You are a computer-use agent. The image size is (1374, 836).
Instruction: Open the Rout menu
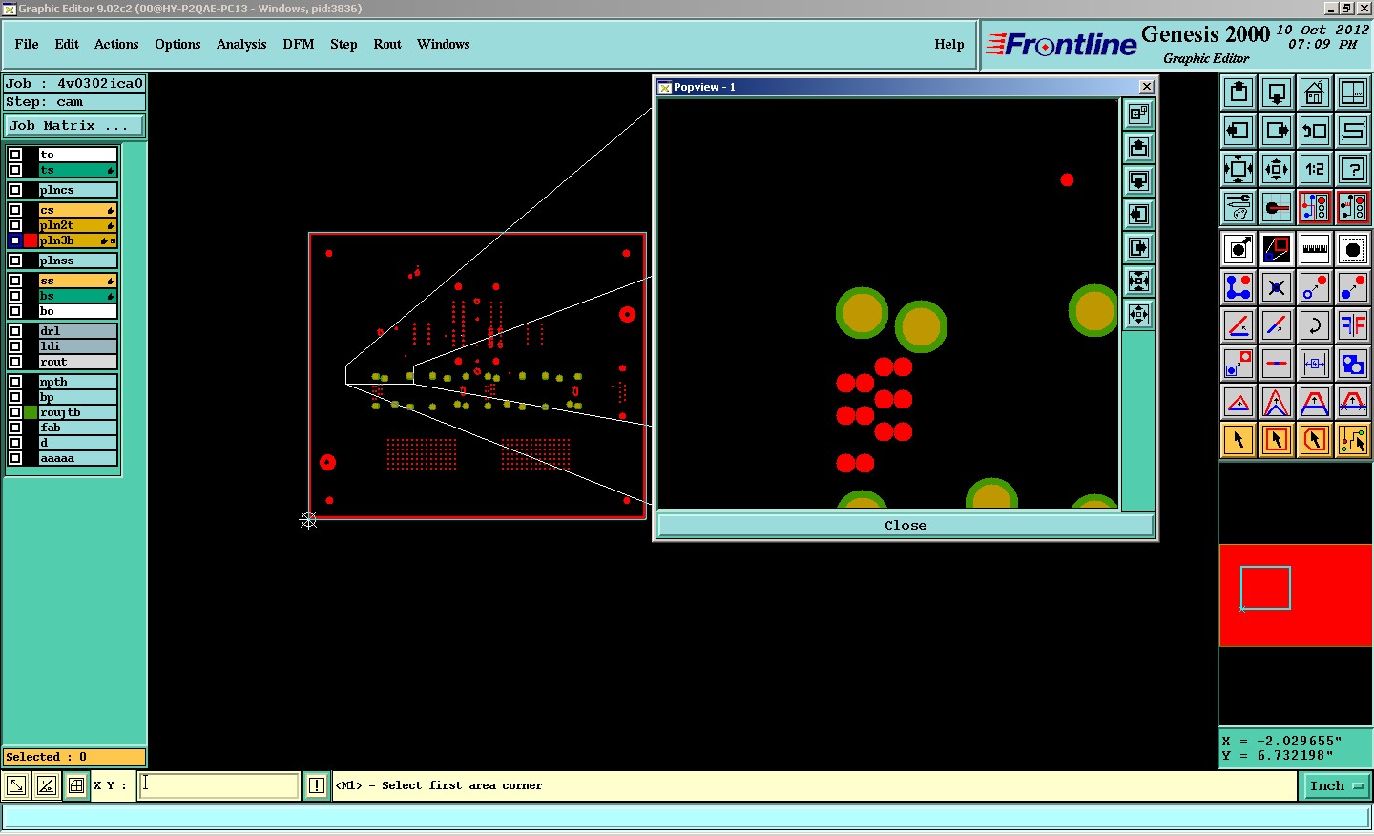(387, 44)
